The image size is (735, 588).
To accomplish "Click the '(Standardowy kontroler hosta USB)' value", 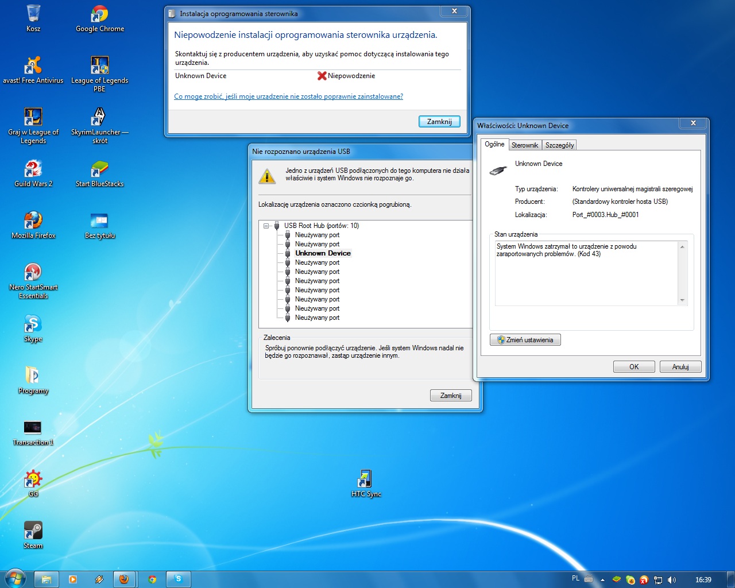I will 620,202.
